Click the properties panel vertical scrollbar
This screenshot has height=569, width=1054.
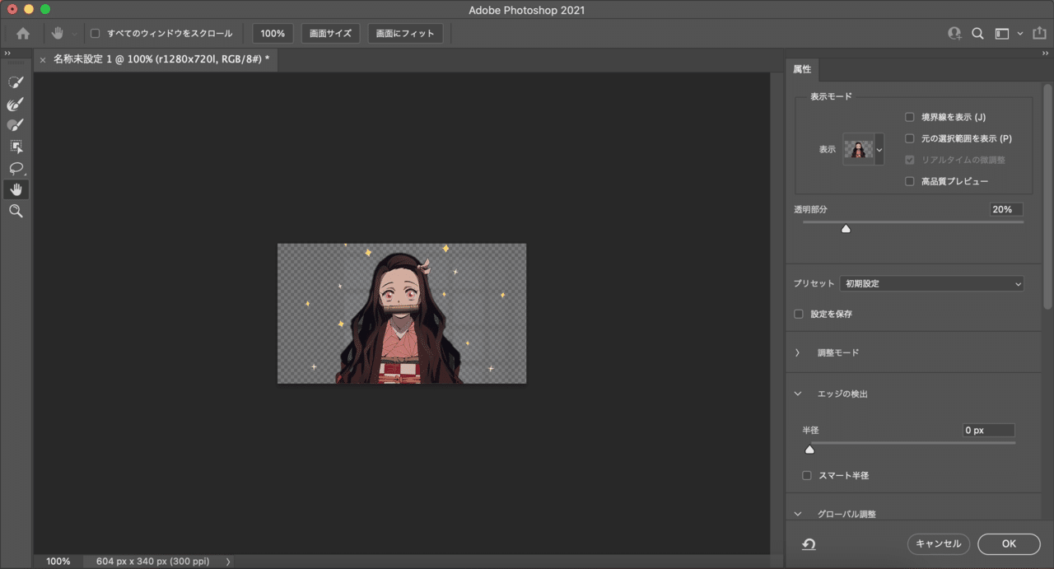[1048, 196]
